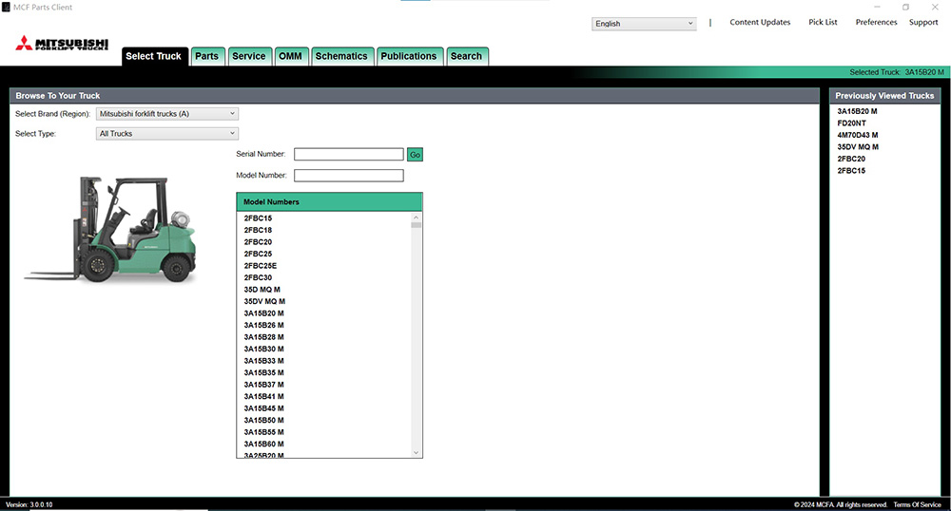
Task: Open 3A15B20 M in Previously Viewed Trucks
Action: click(x=857, y=111)
